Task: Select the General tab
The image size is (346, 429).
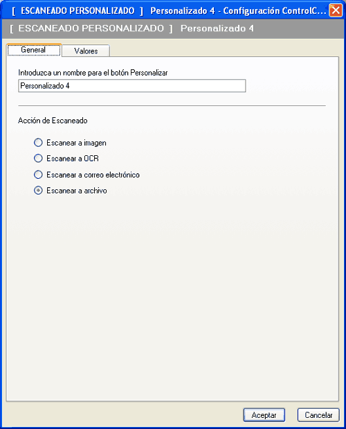Action: pos(34,50)
